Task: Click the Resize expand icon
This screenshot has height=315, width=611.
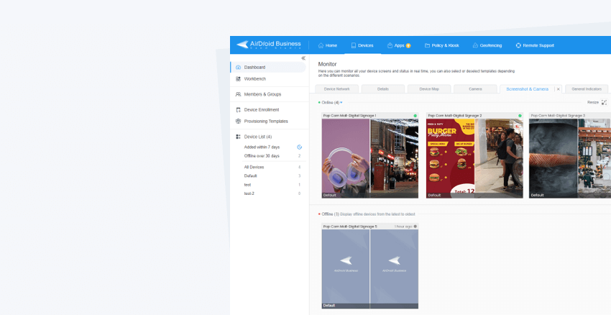Action: point(604,102)
